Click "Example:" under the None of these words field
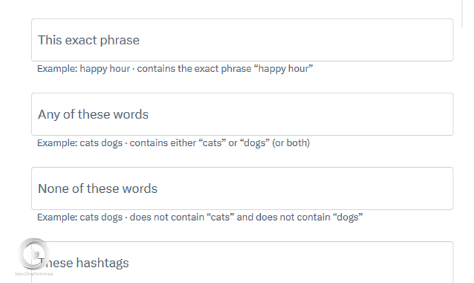 coord(57,217)
